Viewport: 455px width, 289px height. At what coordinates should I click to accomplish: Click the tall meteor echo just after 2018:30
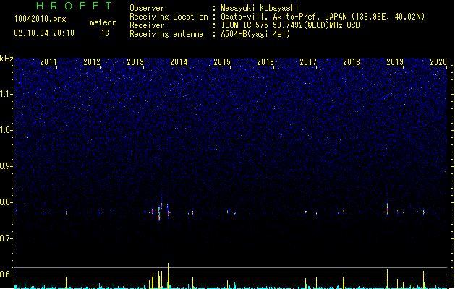[388, 209]
